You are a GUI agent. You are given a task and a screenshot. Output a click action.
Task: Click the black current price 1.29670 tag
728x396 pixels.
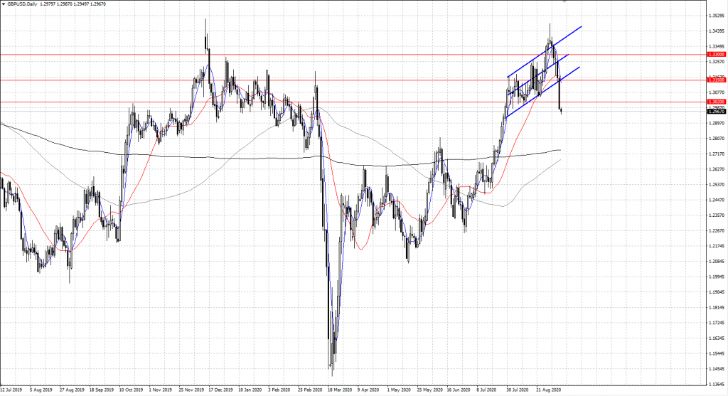coord(716,112)
